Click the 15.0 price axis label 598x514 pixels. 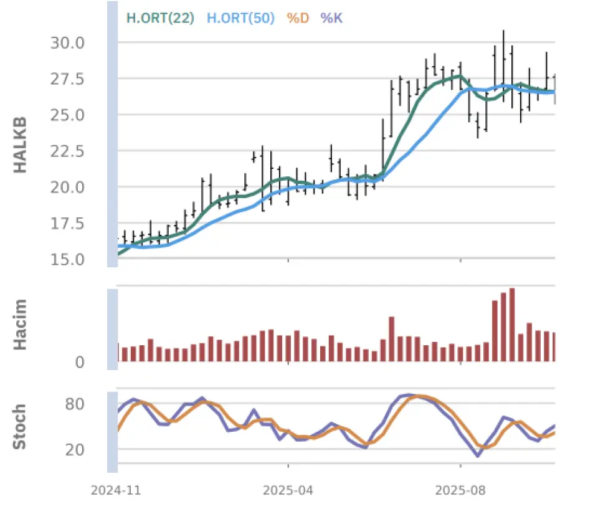66,259
